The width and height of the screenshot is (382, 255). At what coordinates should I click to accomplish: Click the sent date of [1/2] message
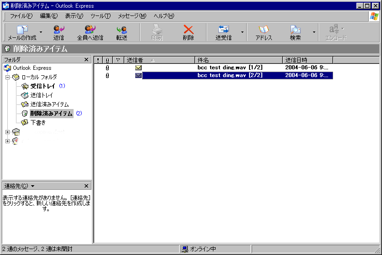[x=307, y=68]
